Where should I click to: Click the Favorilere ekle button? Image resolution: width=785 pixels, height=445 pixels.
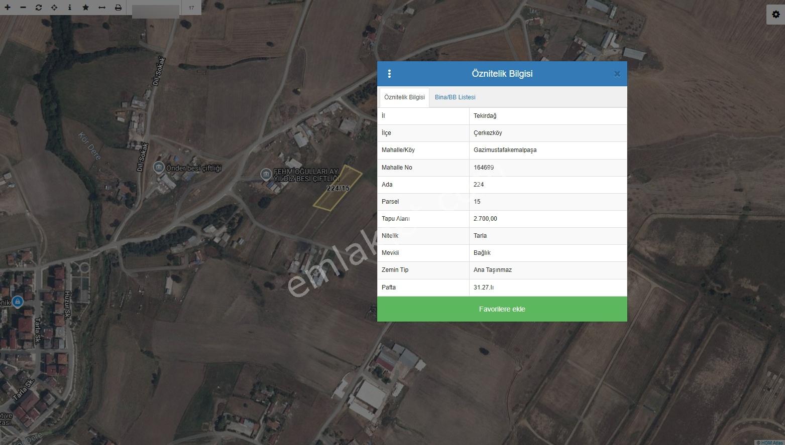pyautogui.click(x=502, y=309)
